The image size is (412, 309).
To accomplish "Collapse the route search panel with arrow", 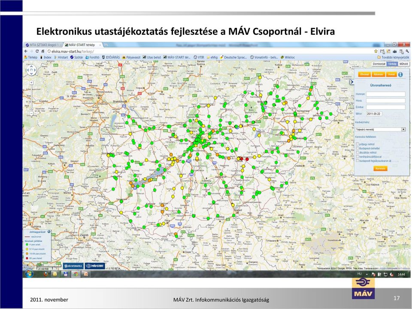I will click(x=352, y=82).
